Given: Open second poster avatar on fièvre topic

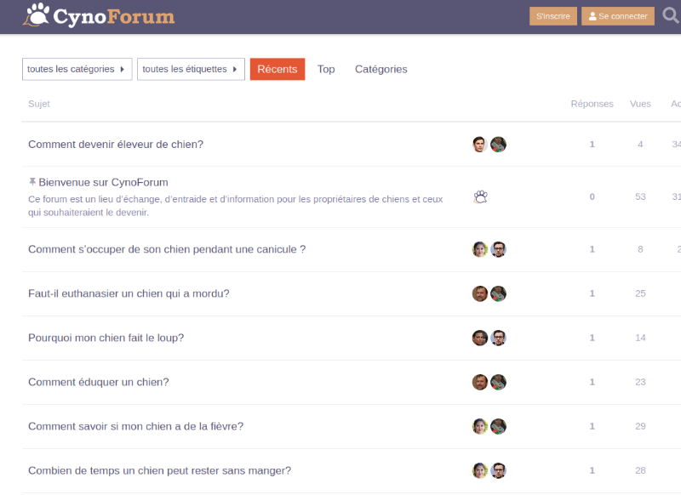Looking at the screenshot, I should (x=498, y=426).
